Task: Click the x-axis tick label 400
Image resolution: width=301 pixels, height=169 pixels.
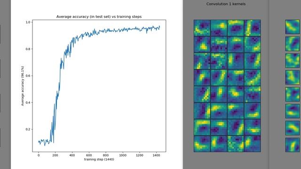Action: tap(72, 155)
